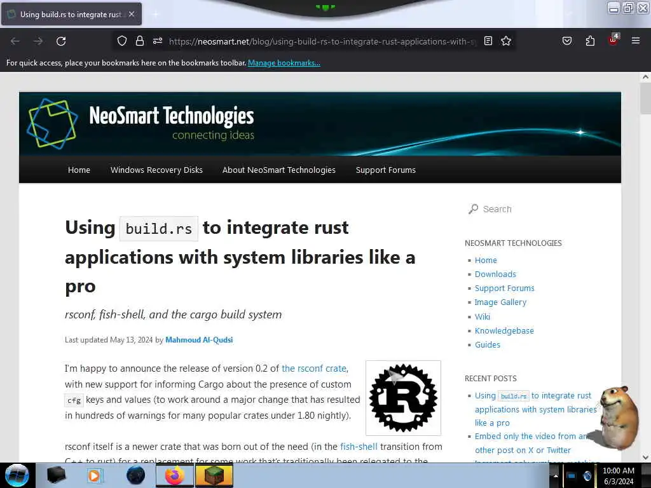This screenshot has height=488, width=651.
Task: Reload the current page
Action: 61,41
